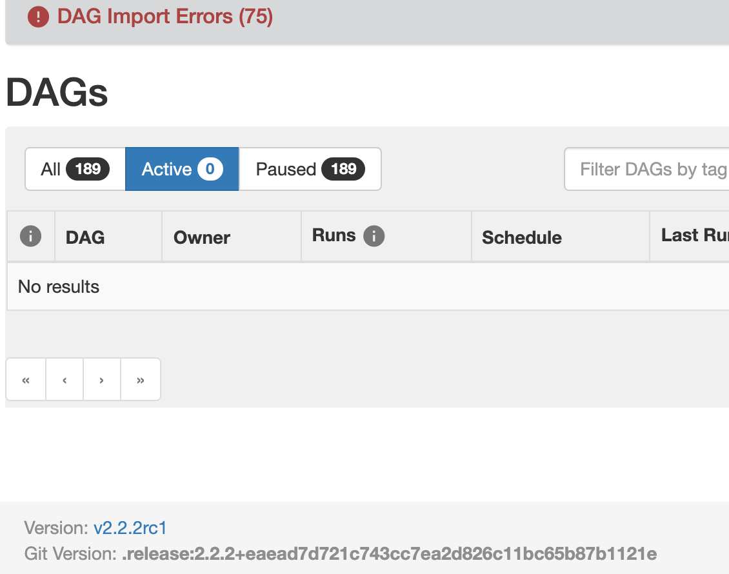Select the Active DAGs filter tab
This screenshot has width=729, height=574.
181,169
